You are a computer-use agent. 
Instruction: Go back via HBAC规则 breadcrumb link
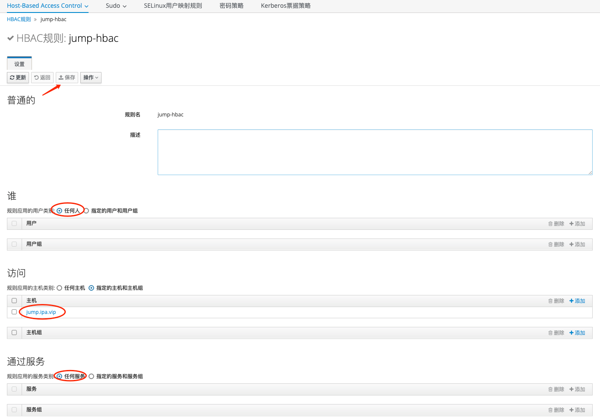19,19
